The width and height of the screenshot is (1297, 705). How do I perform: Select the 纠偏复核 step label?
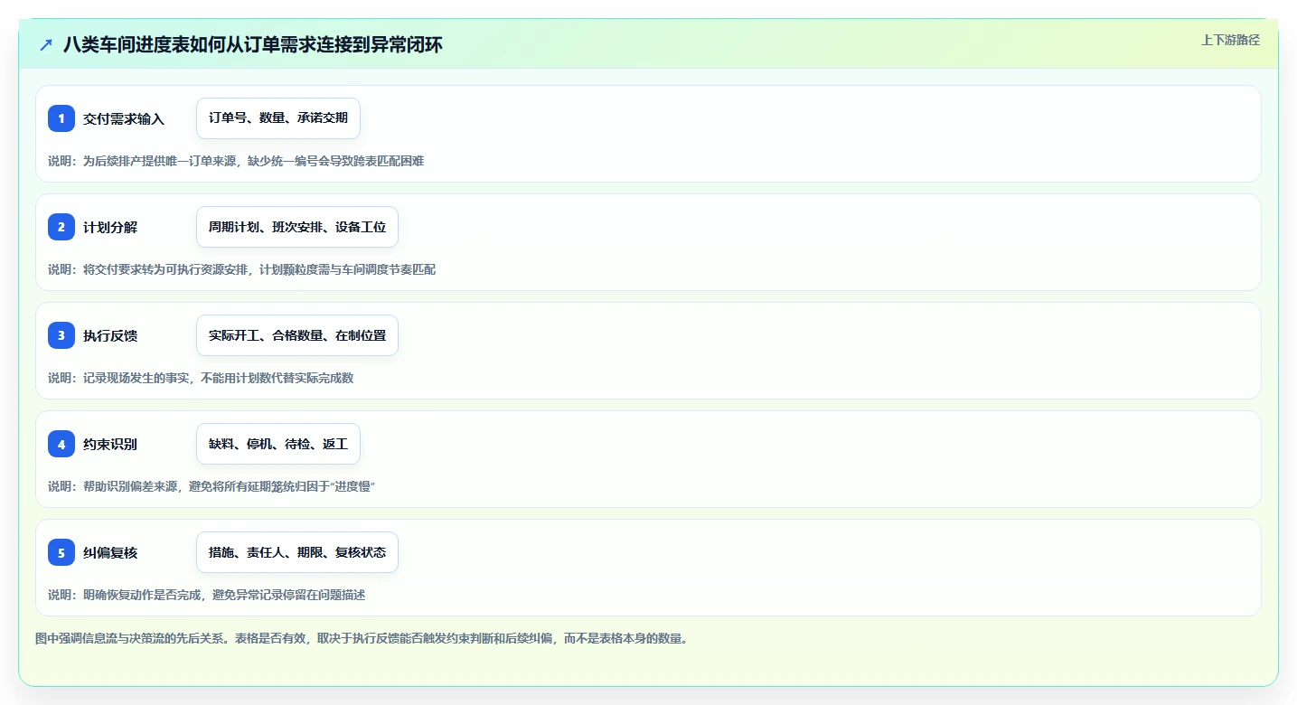pos(110,552)
